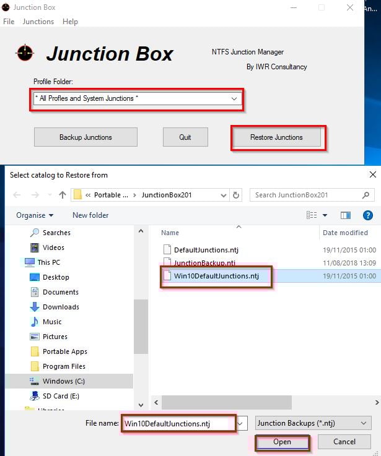
Task: Select Downloads folder in navigation pane
Action: [61, 307]
